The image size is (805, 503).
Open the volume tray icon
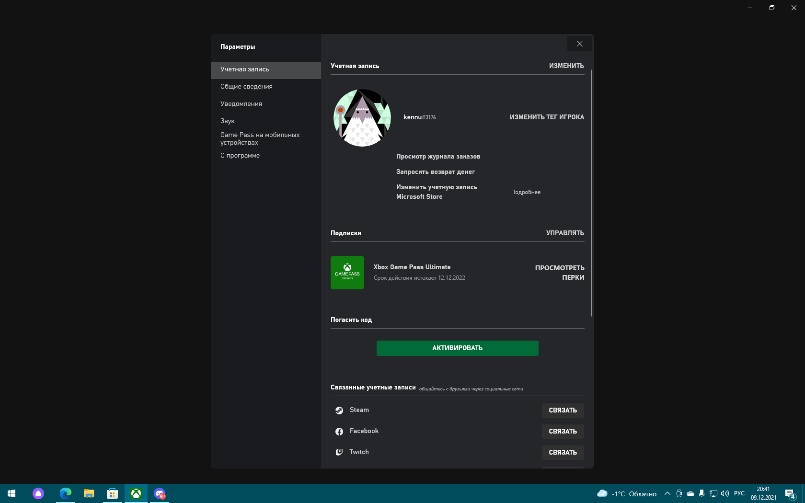[x=724, y=493]
